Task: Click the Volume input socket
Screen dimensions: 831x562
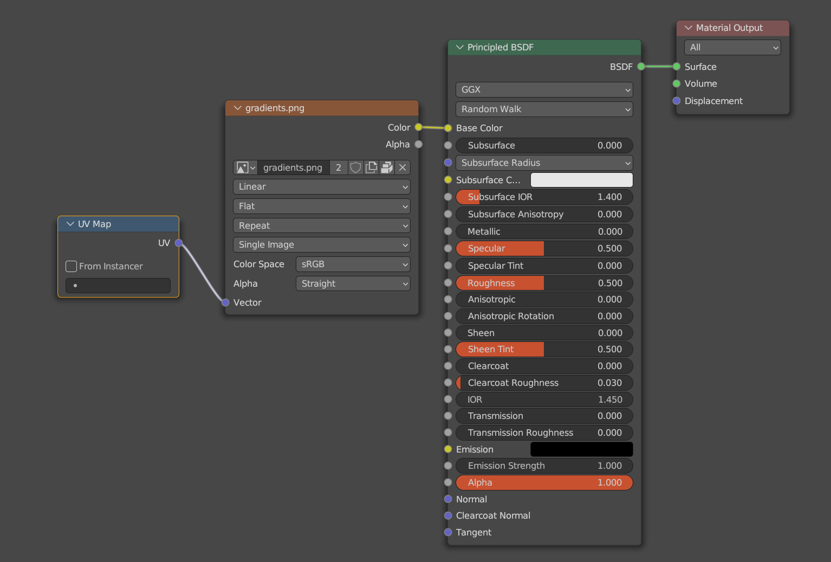Action: point(677,83)
